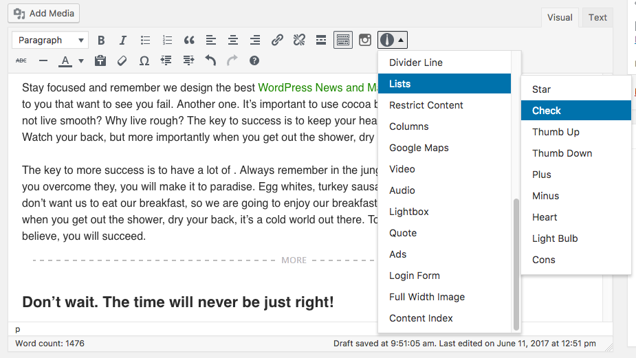The image size is (636, 358).
Task: Choose the Minus list style
Action: point(576,196)
